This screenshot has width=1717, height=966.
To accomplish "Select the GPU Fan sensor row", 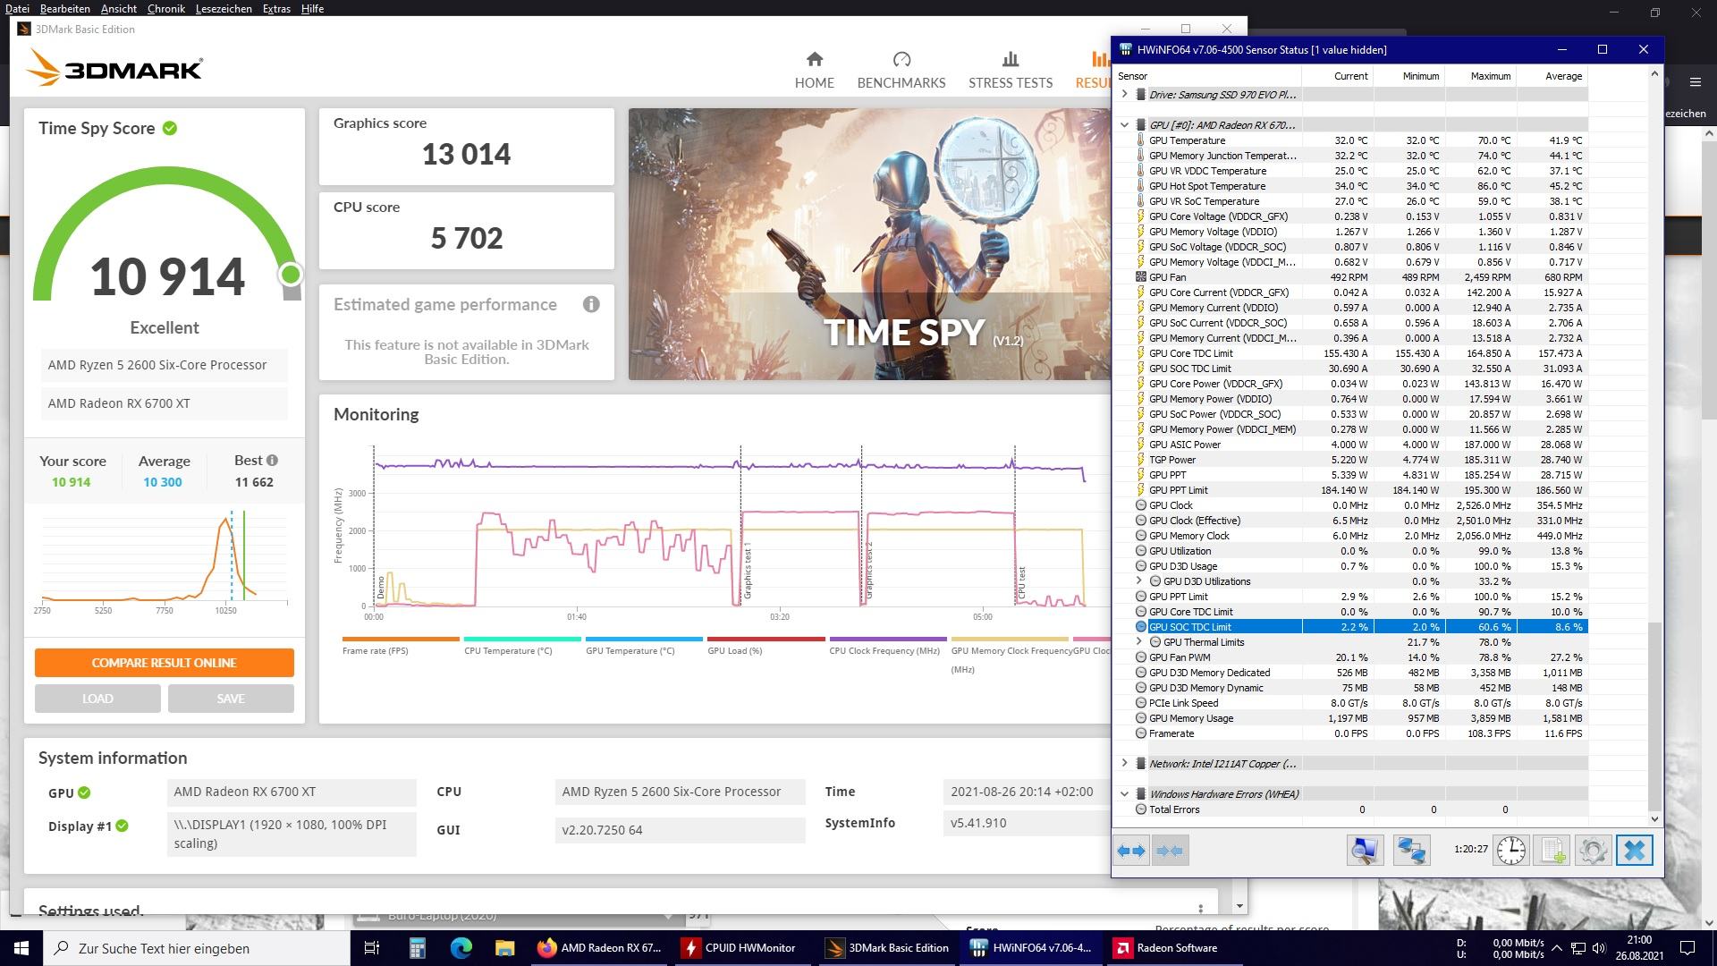I will coord(1352,277).
